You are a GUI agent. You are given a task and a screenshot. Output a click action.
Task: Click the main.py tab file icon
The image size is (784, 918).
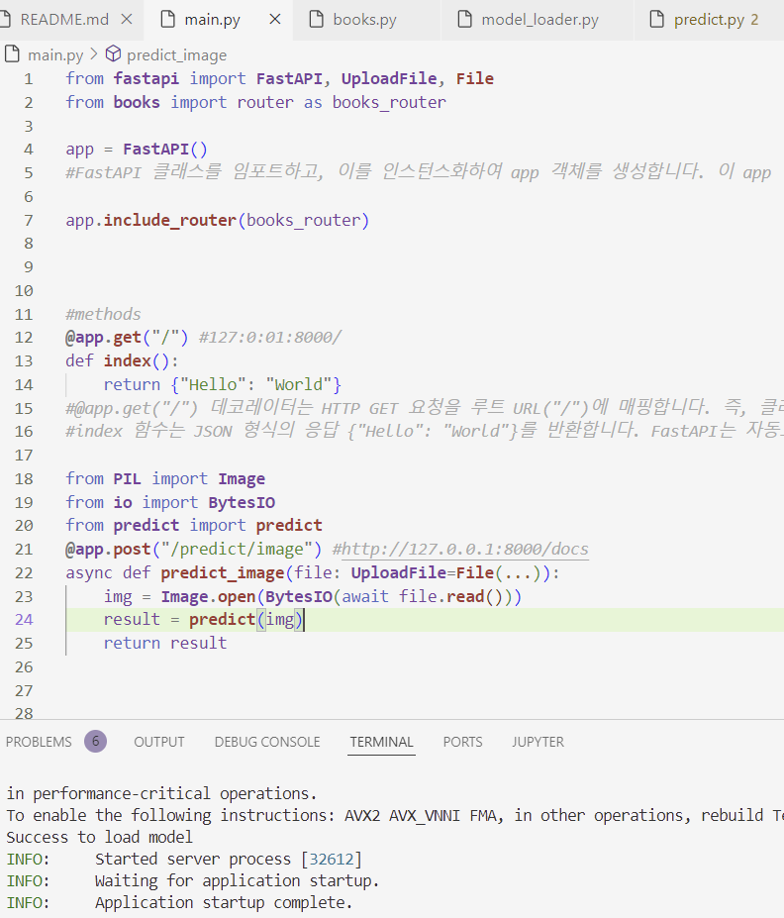168,20
